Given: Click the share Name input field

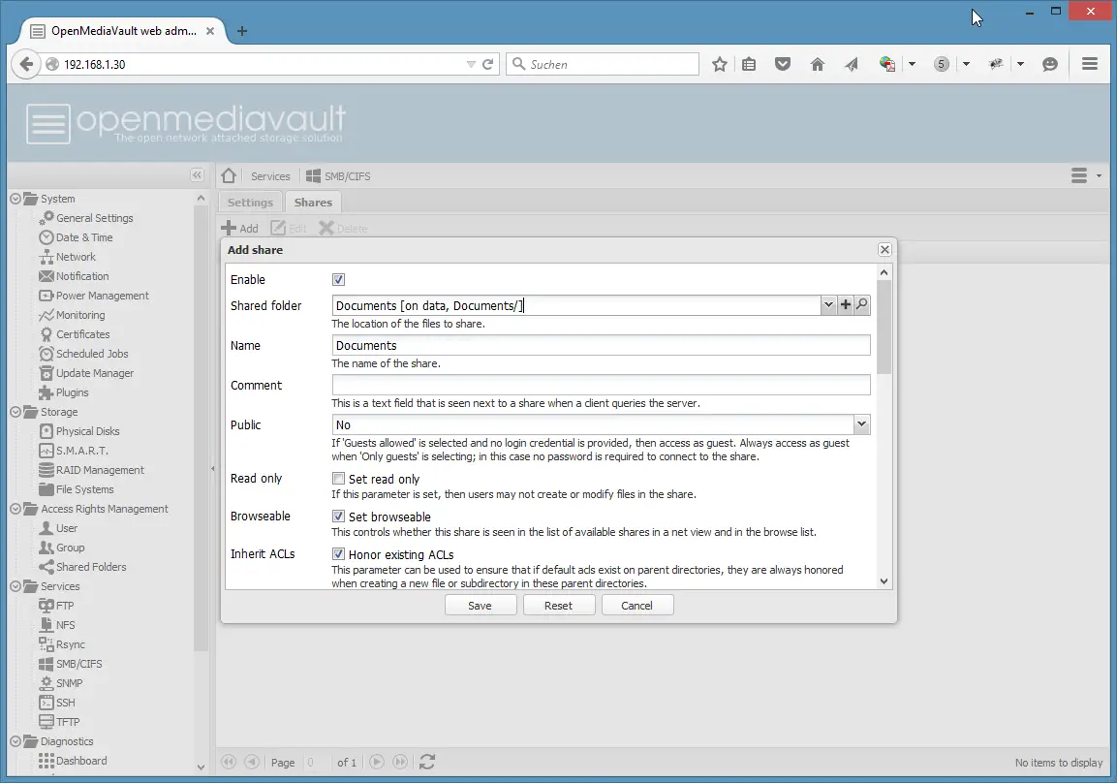Looking at the screenshot, I should [601, 346].
